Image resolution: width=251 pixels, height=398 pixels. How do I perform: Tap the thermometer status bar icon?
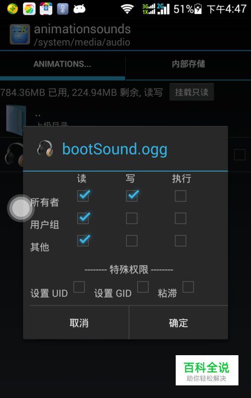[x=62, y=9]
